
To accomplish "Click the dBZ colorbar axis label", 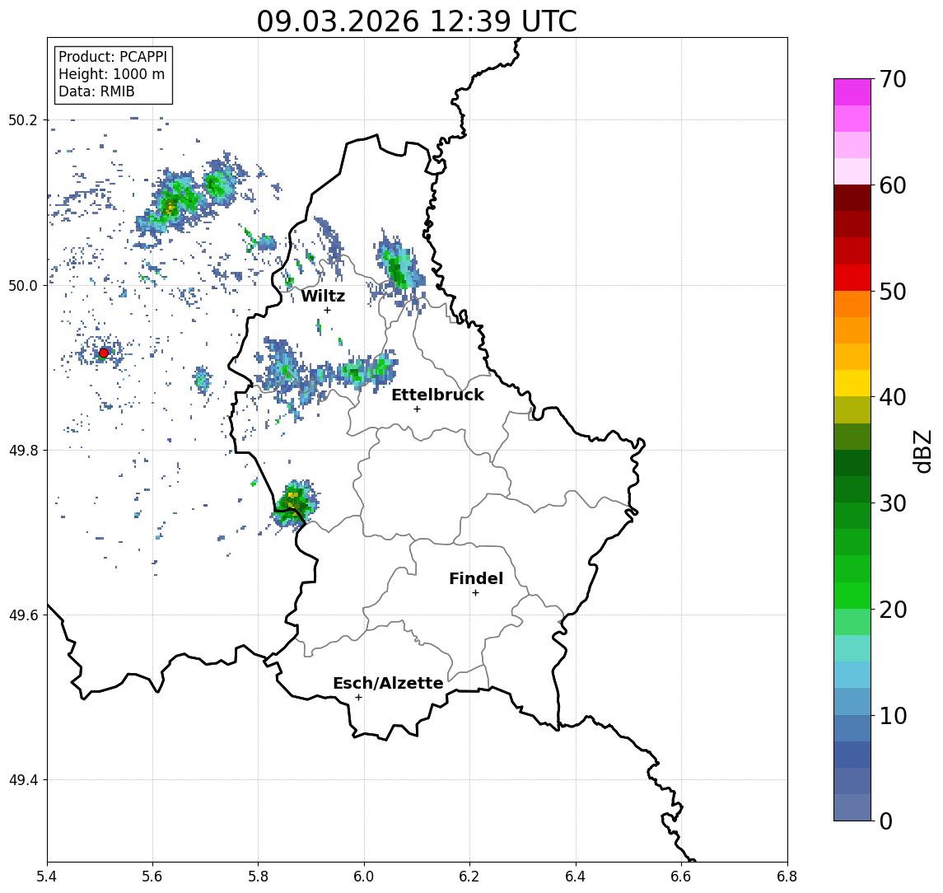I will (x=922, y=451).
